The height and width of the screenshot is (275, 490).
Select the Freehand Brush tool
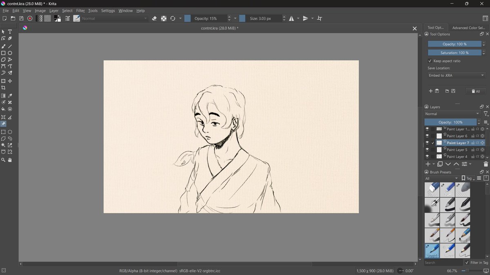point(3,46)
